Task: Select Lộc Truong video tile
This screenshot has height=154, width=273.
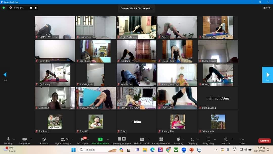Action: tap(55, 75)
